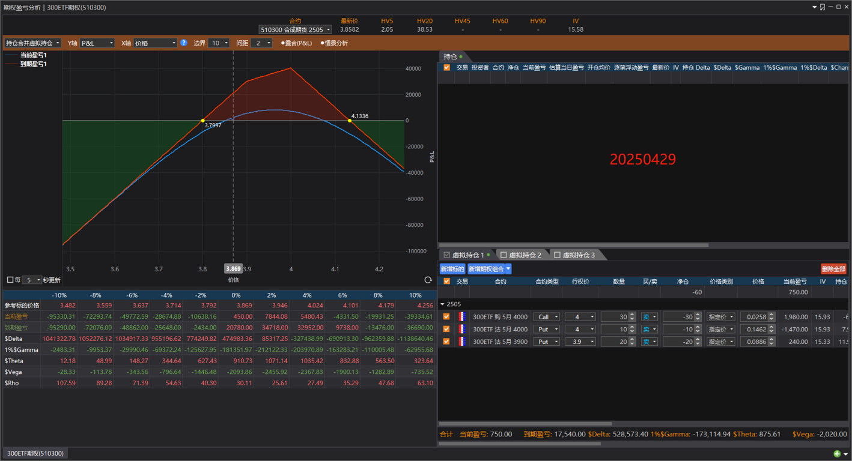
Task: Open the 间距 2 dropdown
Action: click(x=261, y=43)
